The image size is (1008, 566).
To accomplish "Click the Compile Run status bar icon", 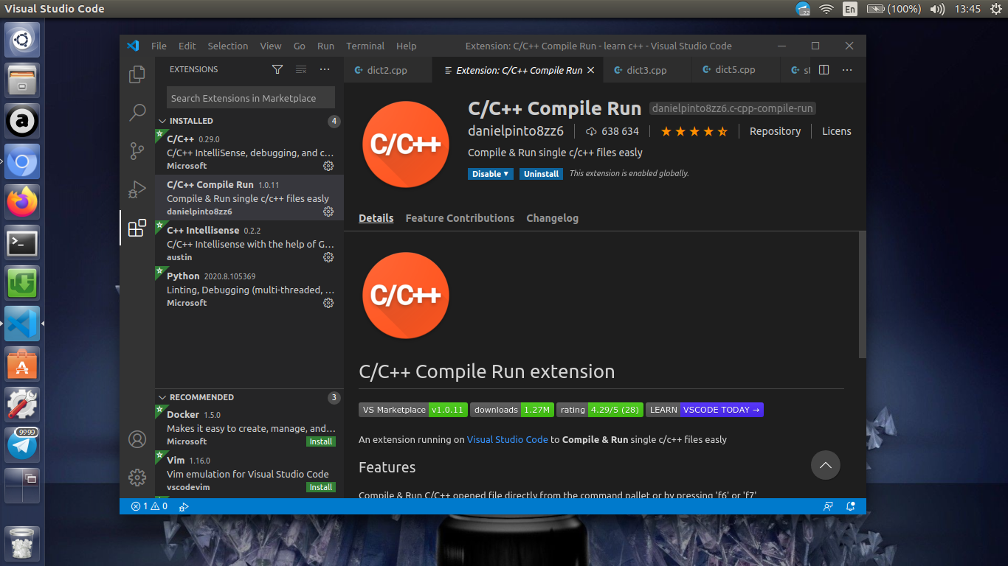I will pyautogui.click(x=184, y=506).
